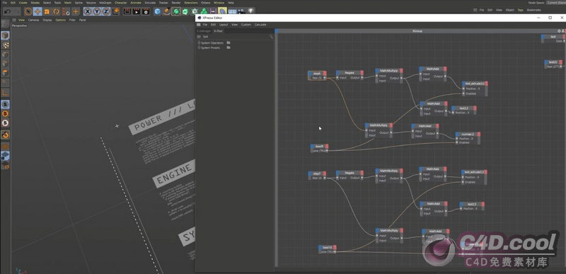This screenshot has height=274, width=566.
Task: Switch to X-Manager tab
Action: (x=204, y=31)
